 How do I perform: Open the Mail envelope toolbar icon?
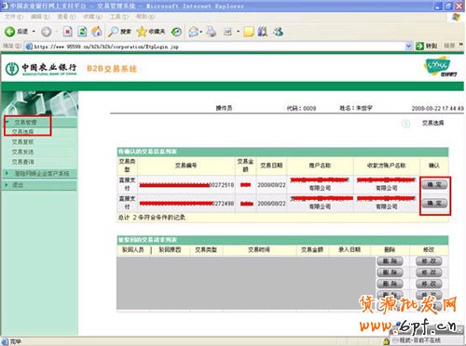(x=194, y=32)
